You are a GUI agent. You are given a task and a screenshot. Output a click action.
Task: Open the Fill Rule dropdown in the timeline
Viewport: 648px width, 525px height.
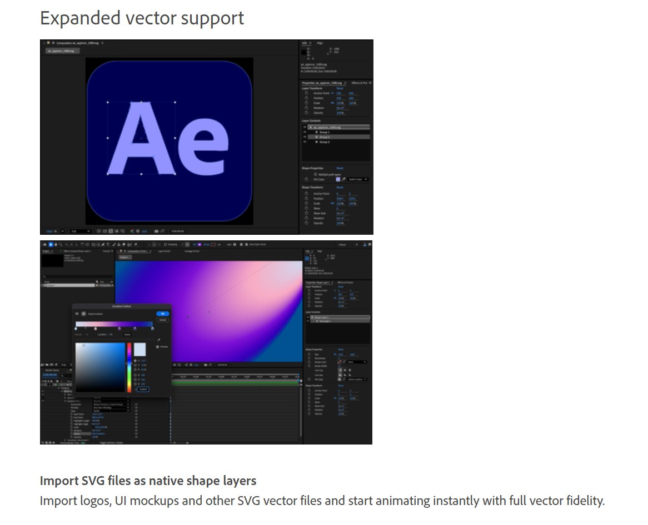coord(111,407)
